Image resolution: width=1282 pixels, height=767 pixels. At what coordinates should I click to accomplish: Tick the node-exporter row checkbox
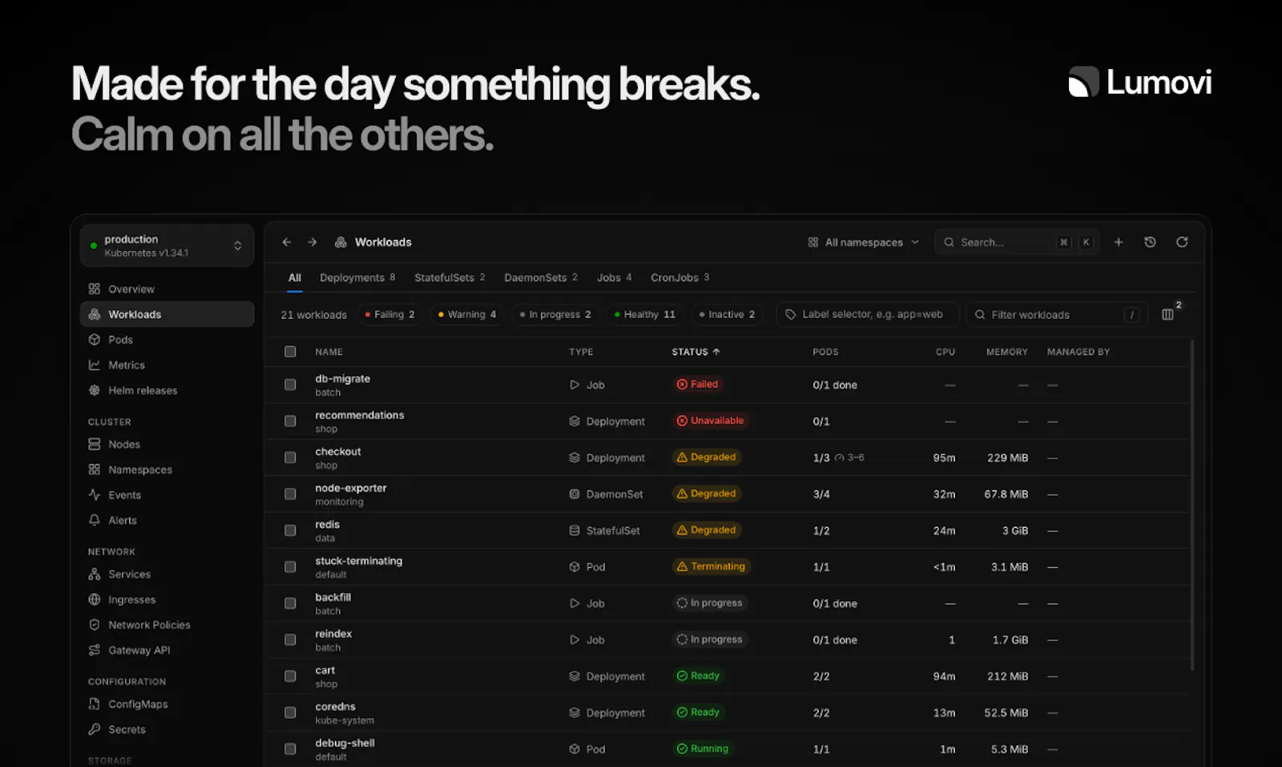290,494
